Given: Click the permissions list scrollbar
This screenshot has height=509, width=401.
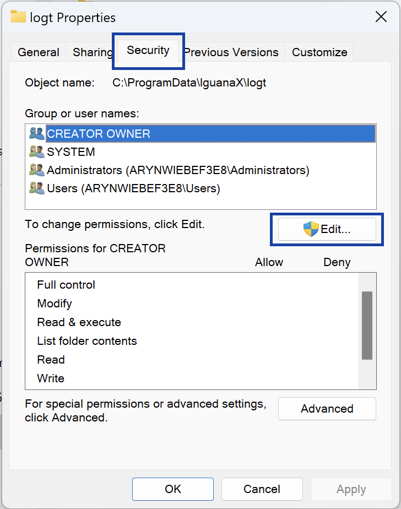Looking at the screenshot, I should (x=367, y=325).
